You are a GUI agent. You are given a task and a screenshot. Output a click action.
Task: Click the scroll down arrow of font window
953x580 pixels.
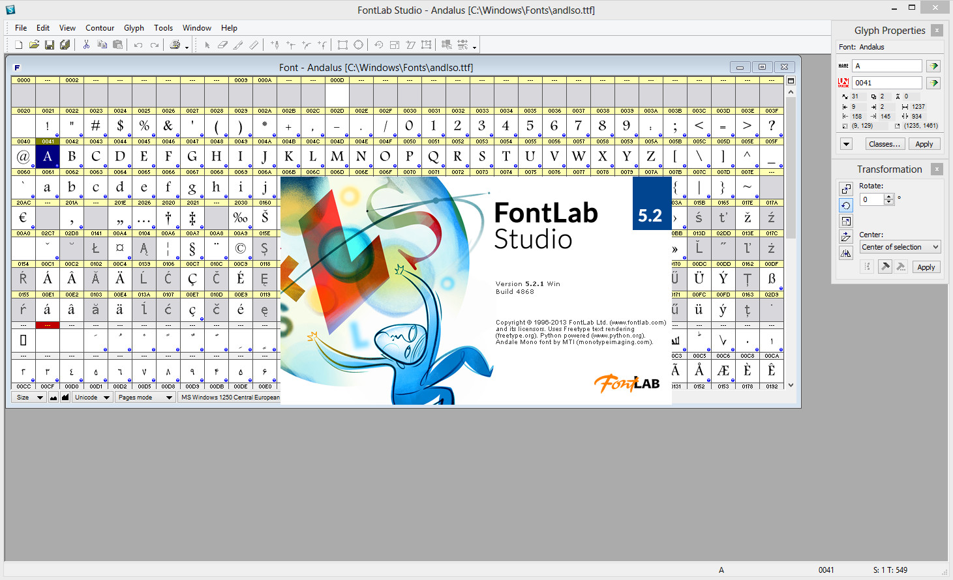coord(791,385)
